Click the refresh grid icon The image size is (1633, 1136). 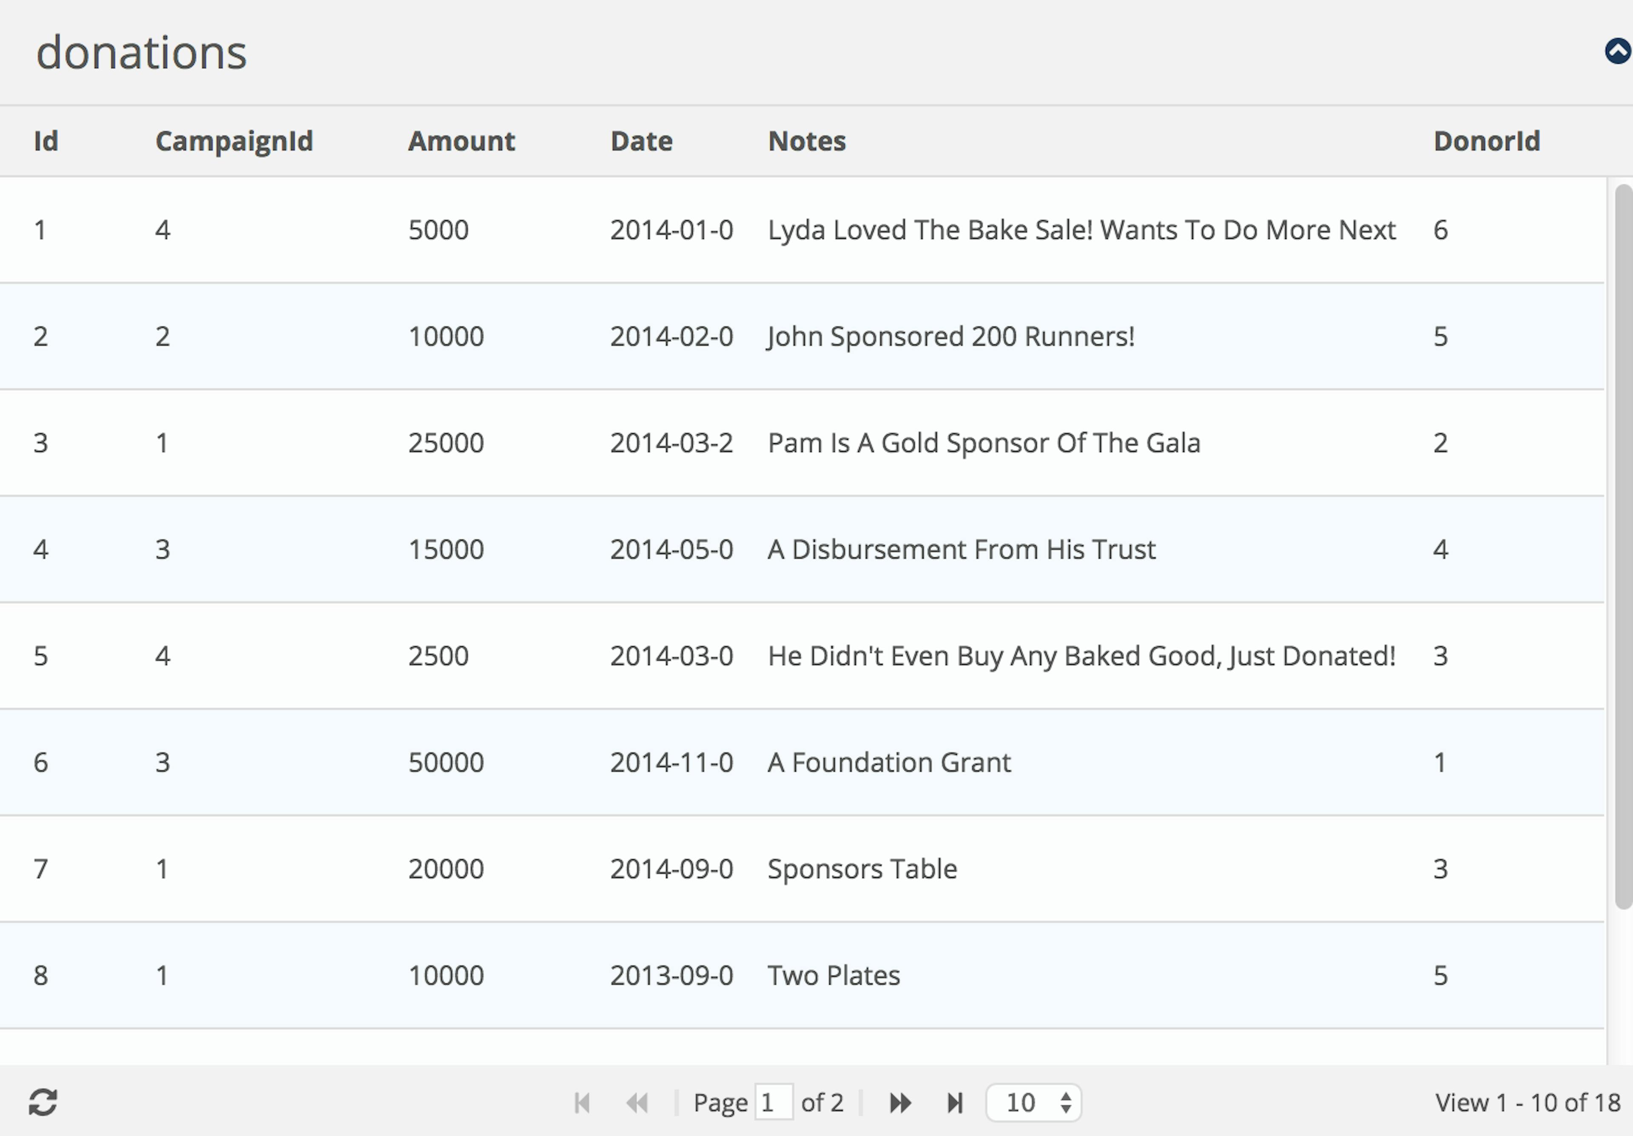tap(43, 1102)
